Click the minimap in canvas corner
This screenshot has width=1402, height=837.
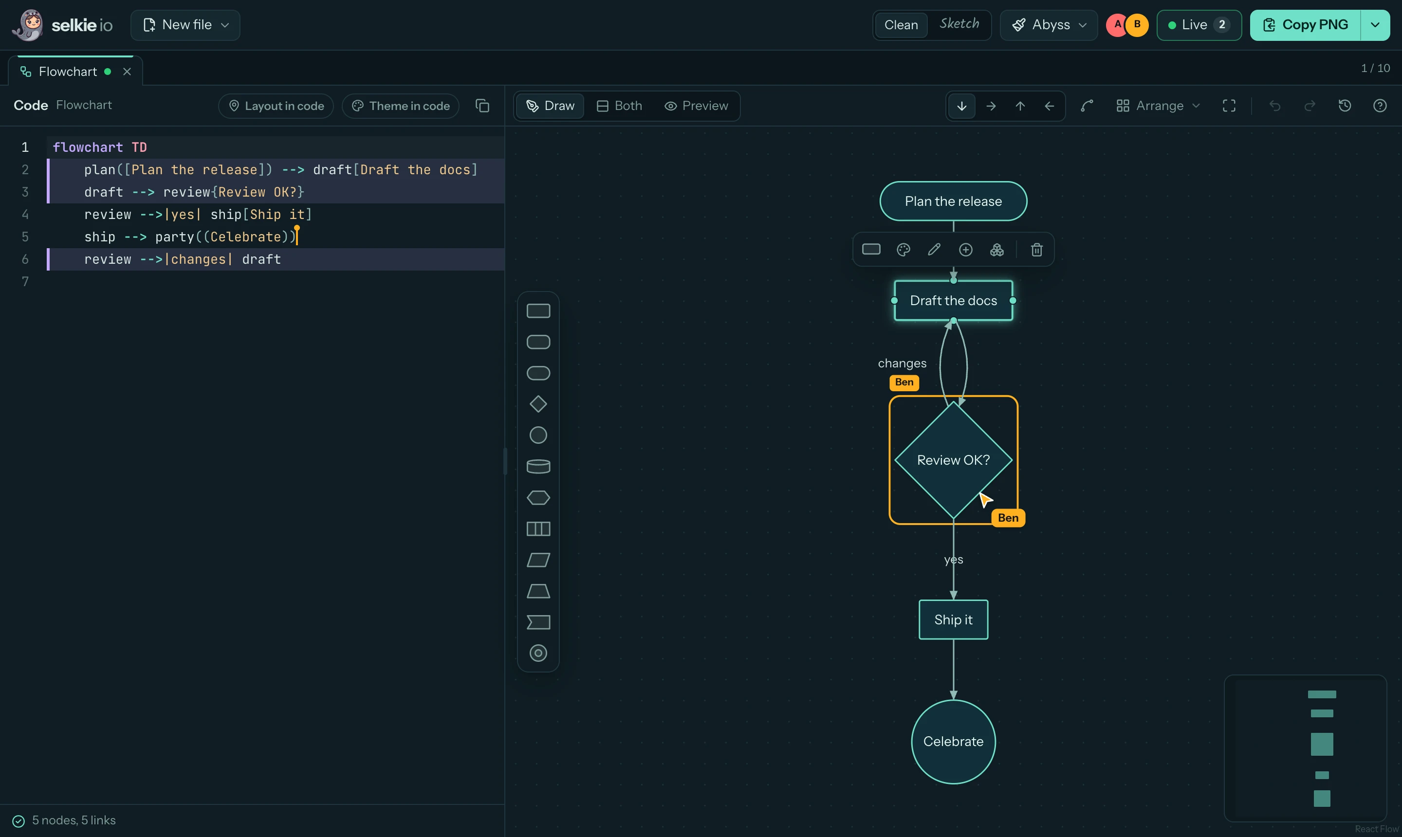tap(1305, 748)
